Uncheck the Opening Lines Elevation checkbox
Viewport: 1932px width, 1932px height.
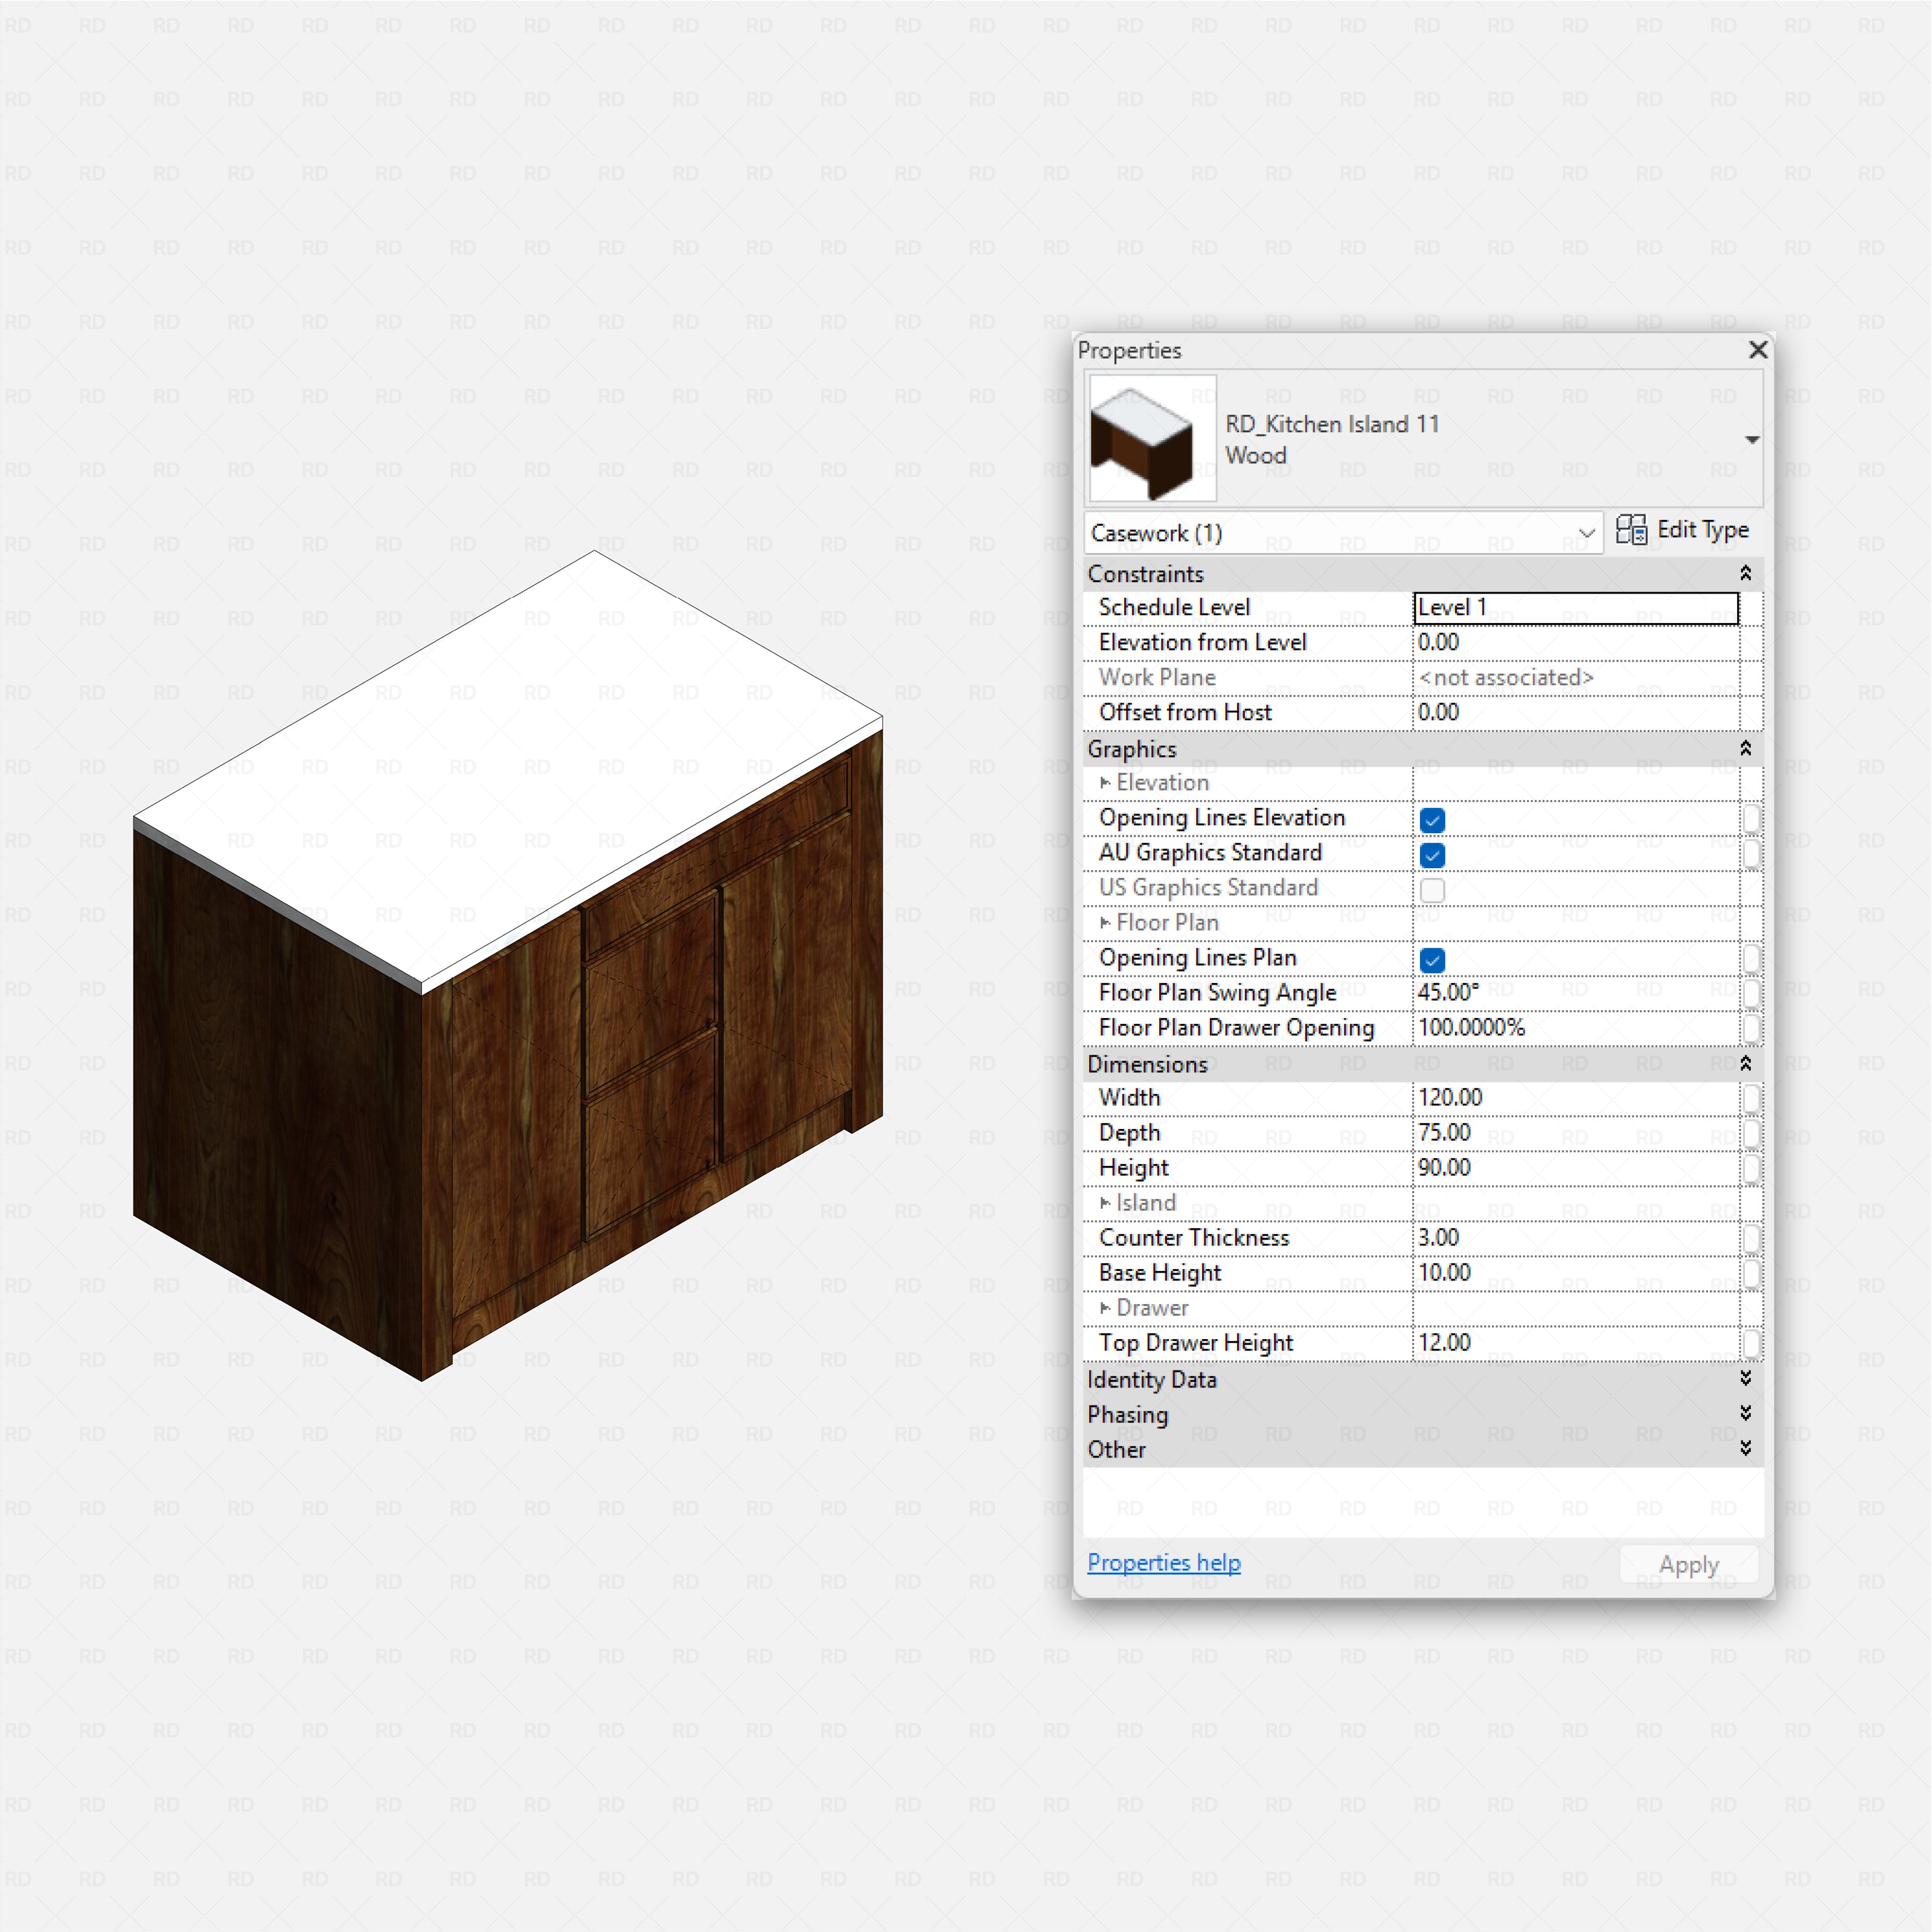coord(1432,820)
